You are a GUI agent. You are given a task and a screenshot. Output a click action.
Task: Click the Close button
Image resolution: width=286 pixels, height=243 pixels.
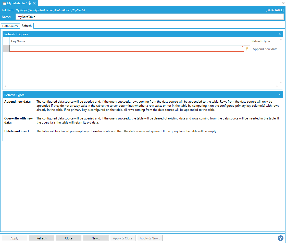click(x=69, y=238)
